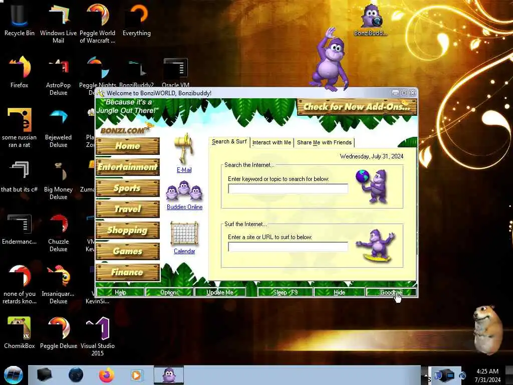
Task: Open the media player taskbar icon
Action: point(136,375)
